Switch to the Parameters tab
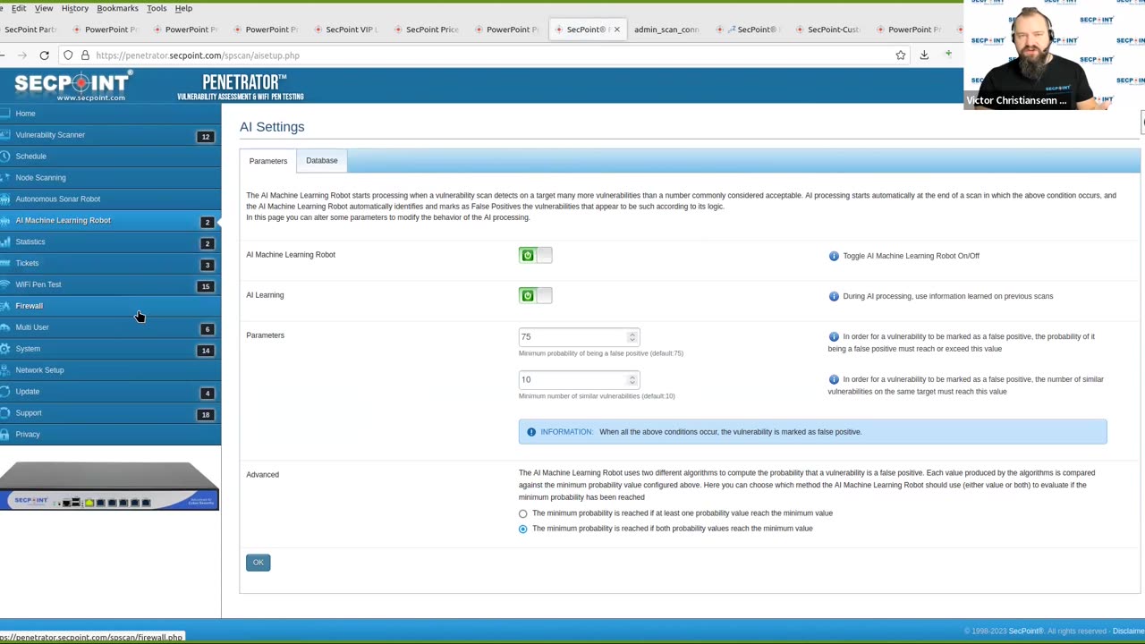The image size is (1145, 644). pyautogui.click(x=268, y=161)
